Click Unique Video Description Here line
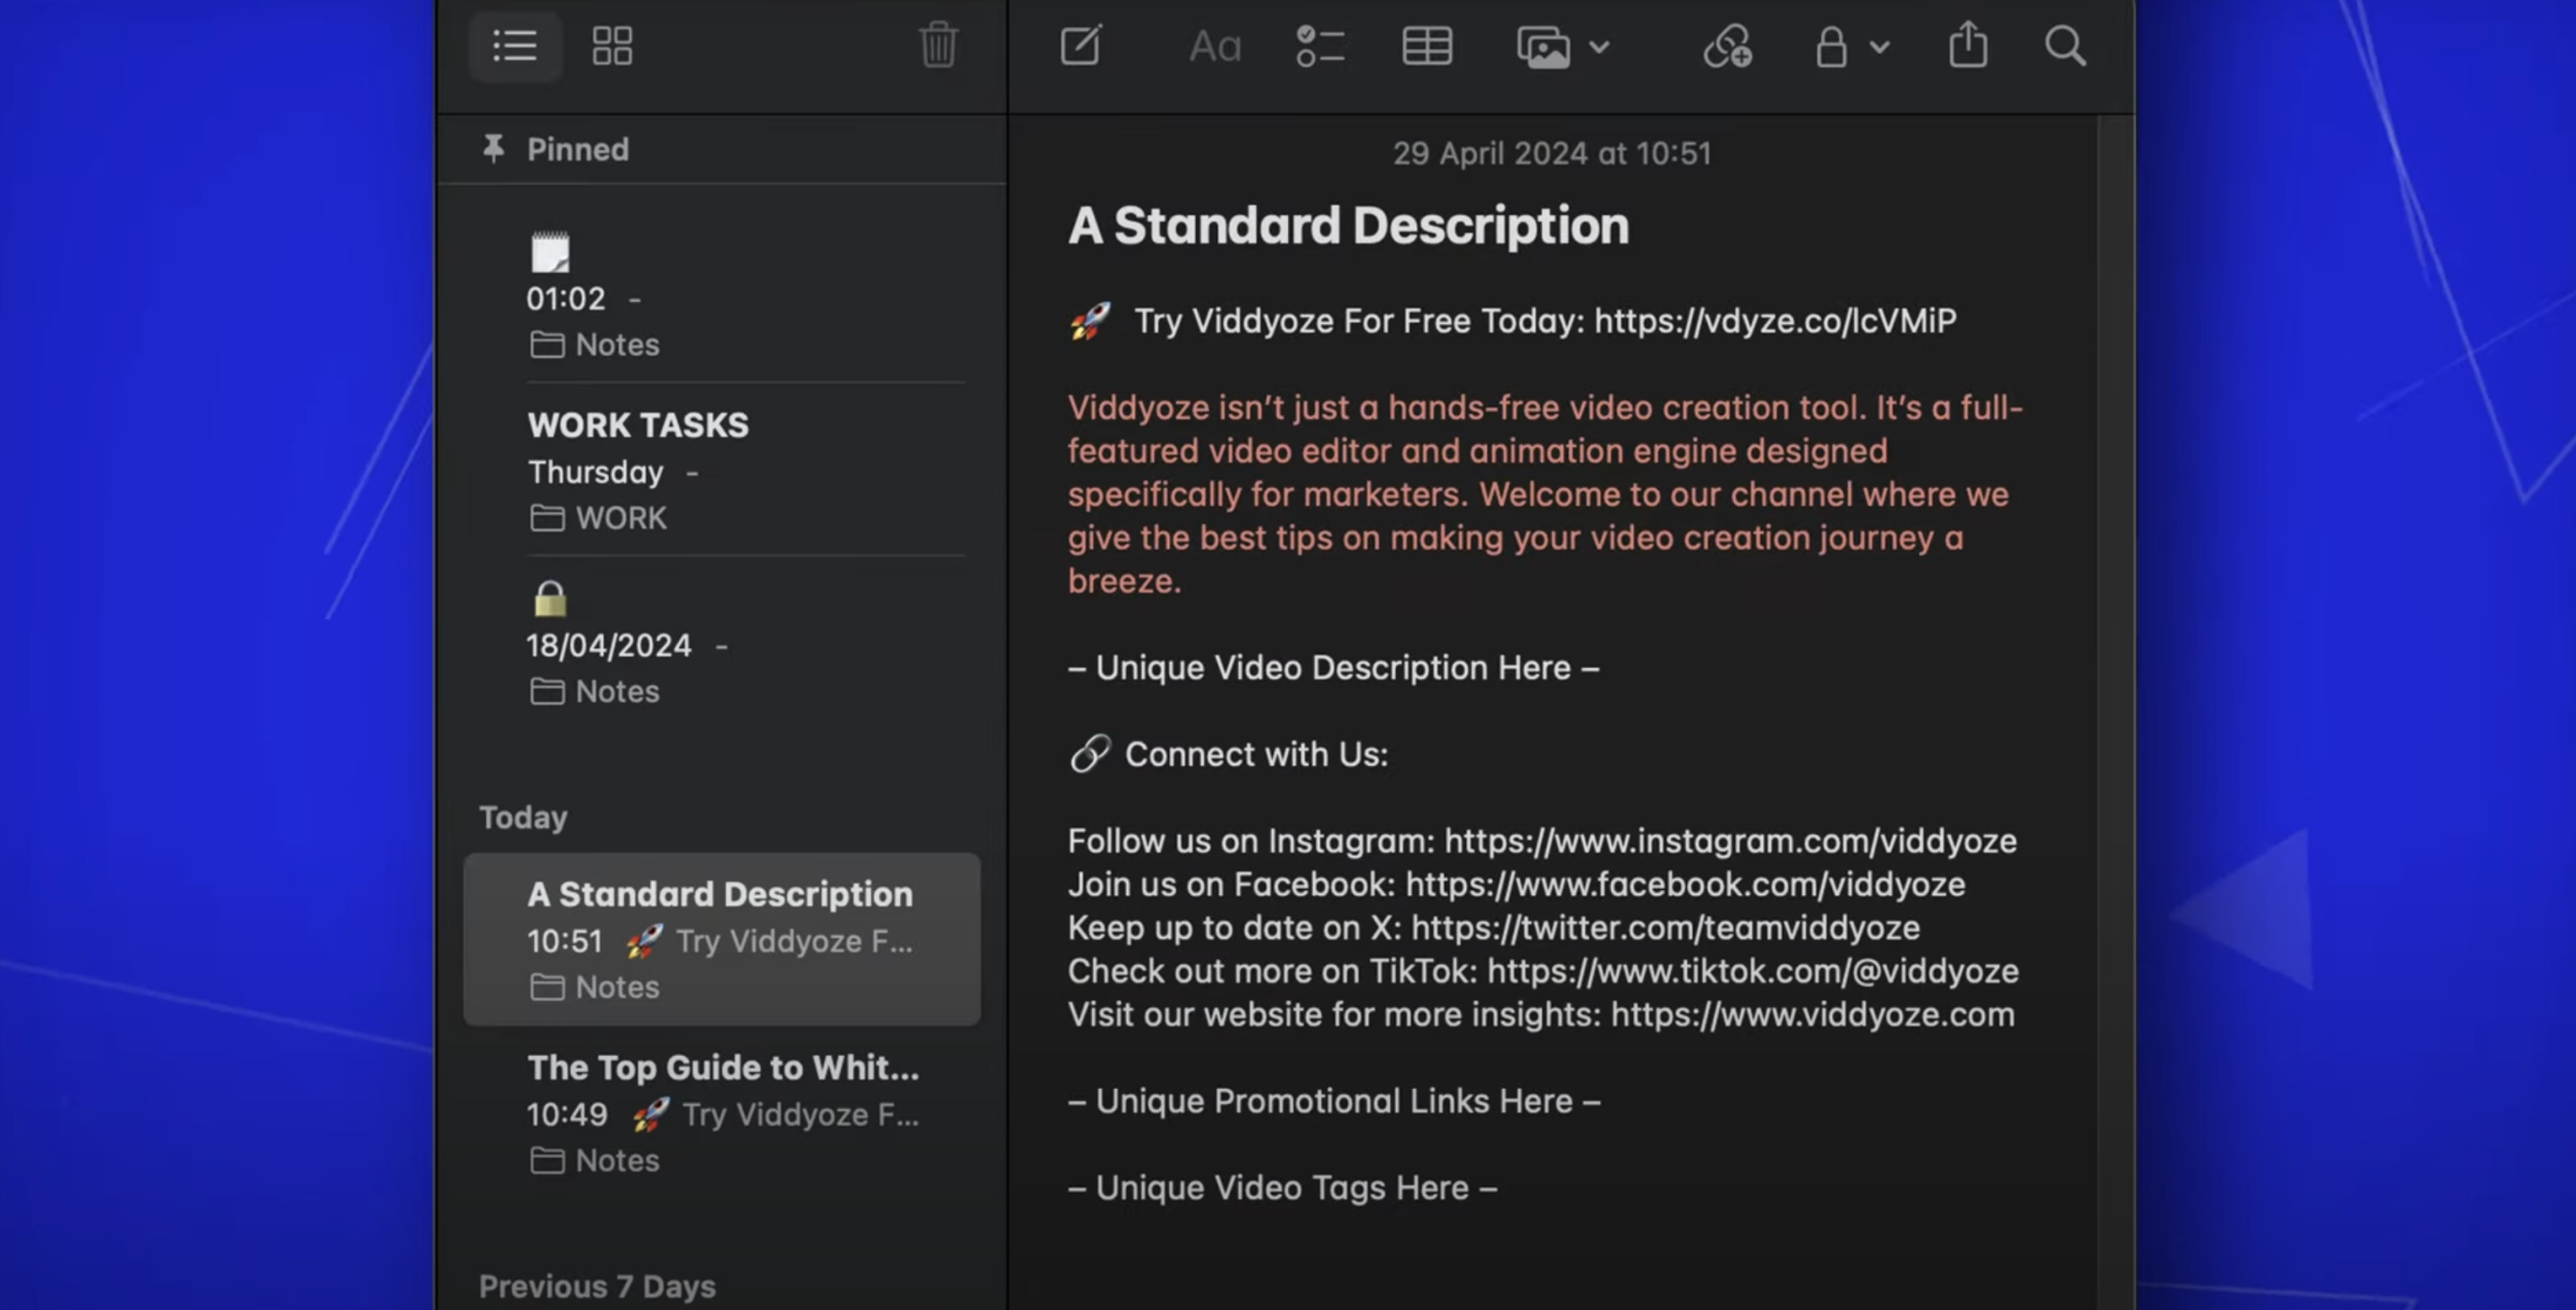The width and height of the screenshot is (2576, 1310). click(1333, 668)
